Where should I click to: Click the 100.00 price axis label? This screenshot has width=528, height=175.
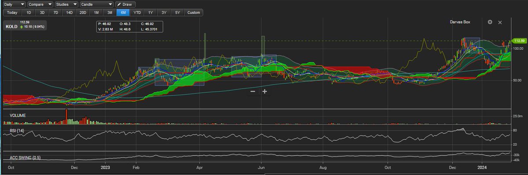point(518,48)
